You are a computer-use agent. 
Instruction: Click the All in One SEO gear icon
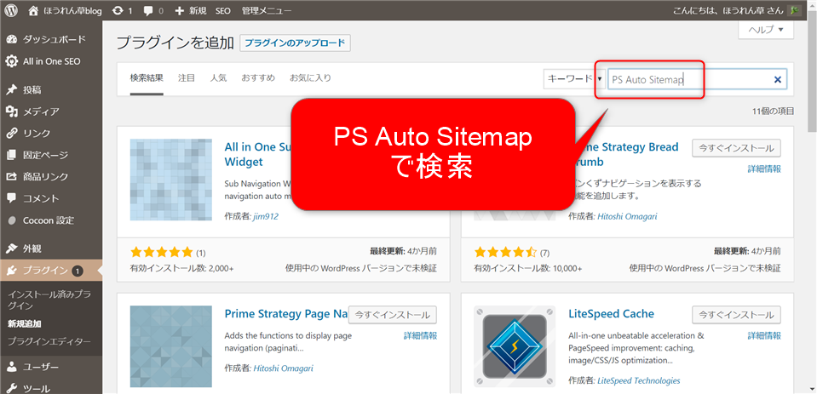point(12,61)
